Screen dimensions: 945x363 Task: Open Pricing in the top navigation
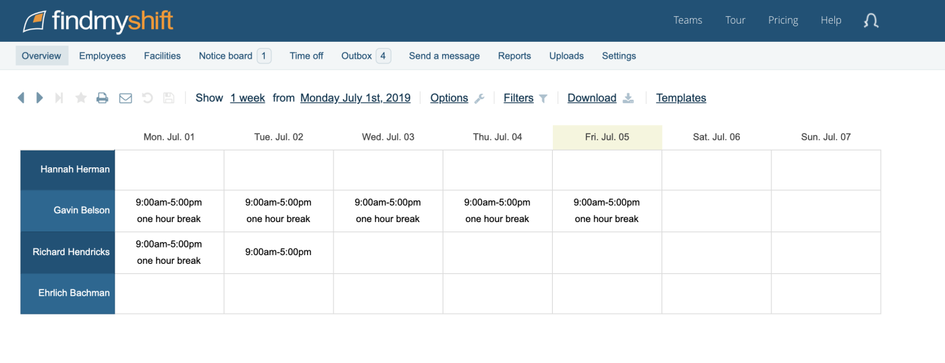[783, 20]
